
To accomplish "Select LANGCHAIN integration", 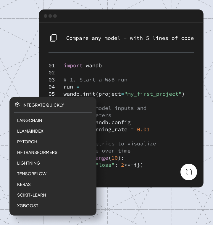I will [x=30, y=120].
